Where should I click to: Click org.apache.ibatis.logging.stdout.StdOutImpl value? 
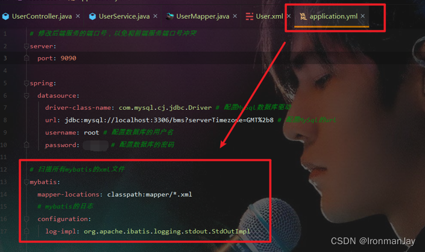(x=167, y=232)
